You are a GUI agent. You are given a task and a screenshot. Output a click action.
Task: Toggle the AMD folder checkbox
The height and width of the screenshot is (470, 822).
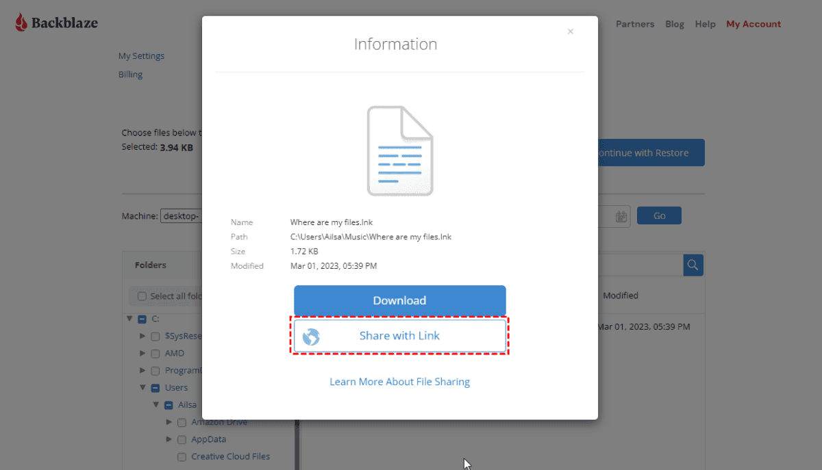coord(155,354)
